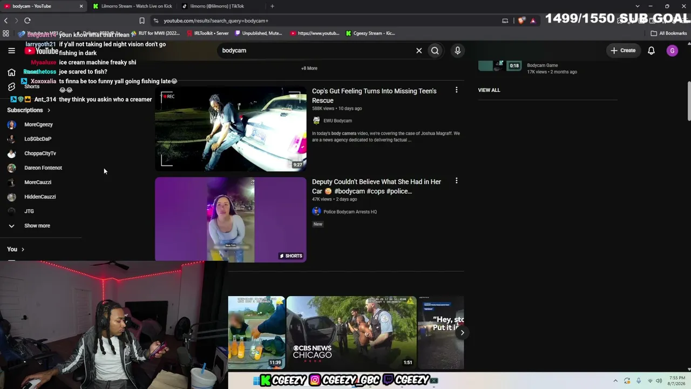The width and height of the screenshot is (691, 389).
Task: Visit Police Bodycam Arrests HQ channel
Action: coord(350,212)
